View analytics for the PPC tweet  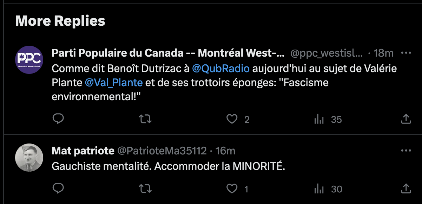[x=319, y=119]
